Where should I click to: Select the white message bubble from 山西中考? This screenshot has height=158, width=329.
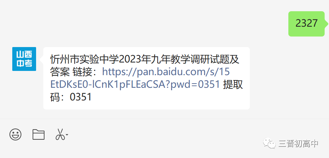(x=146, y=78)
